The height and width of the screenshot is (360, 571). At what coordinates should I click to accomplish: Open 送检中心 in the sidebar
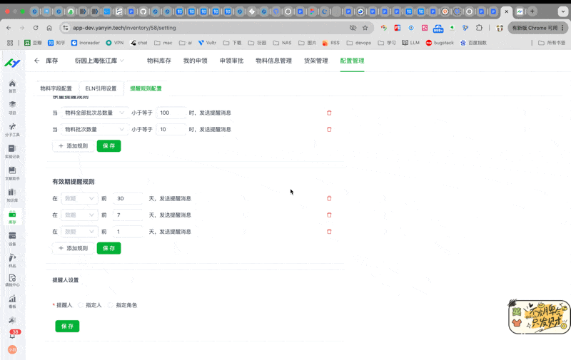12,280
